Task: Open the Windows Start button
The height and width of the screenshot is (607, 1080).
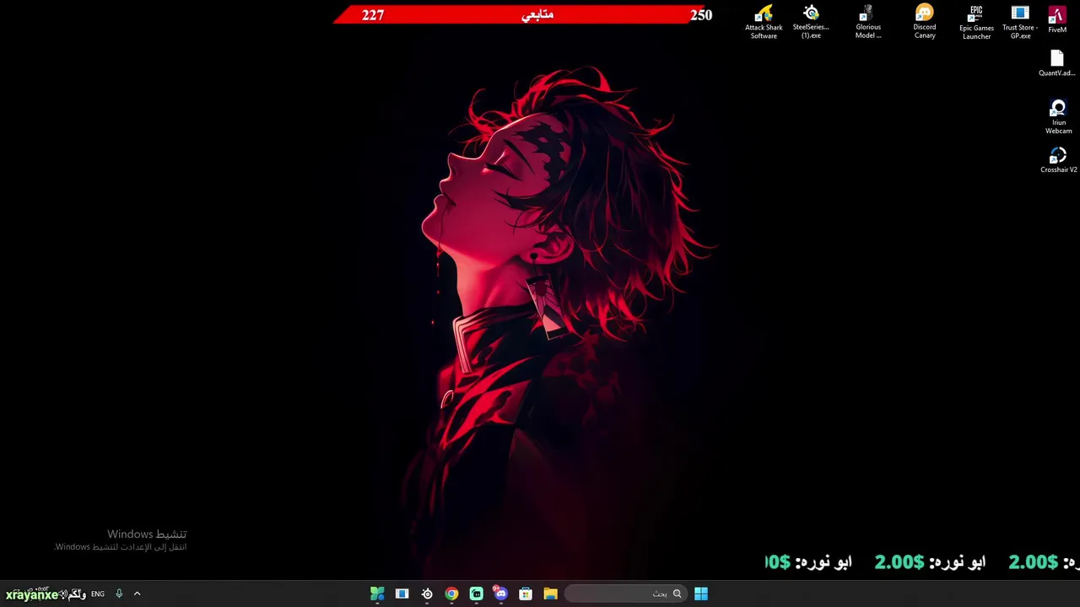Action: coord(701,594)
